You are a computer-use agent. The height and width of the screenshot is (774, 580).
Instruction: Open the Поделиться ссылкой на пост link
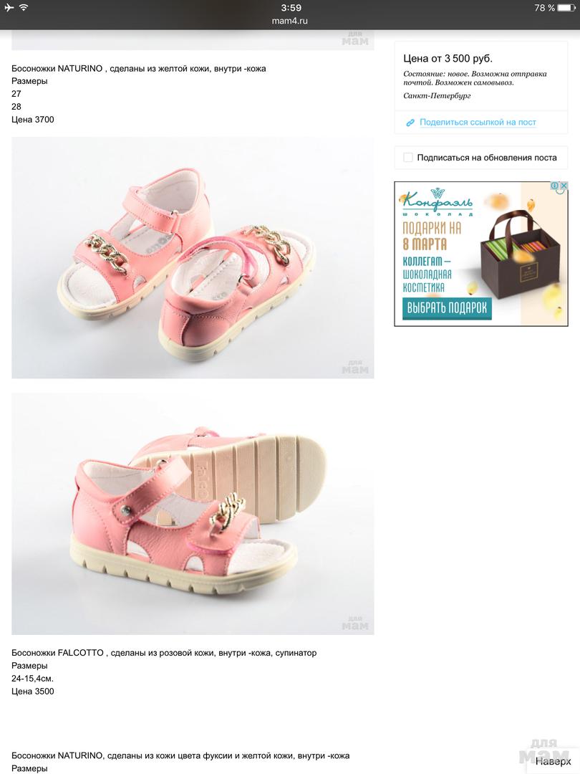478,122
